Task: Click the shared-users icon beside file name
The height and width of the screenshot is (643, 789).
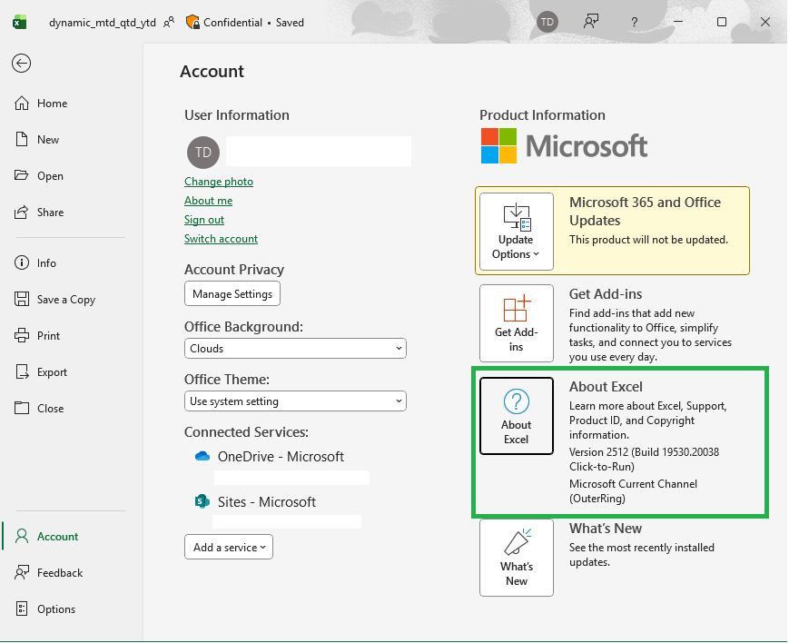Action: tap(169, 22)
